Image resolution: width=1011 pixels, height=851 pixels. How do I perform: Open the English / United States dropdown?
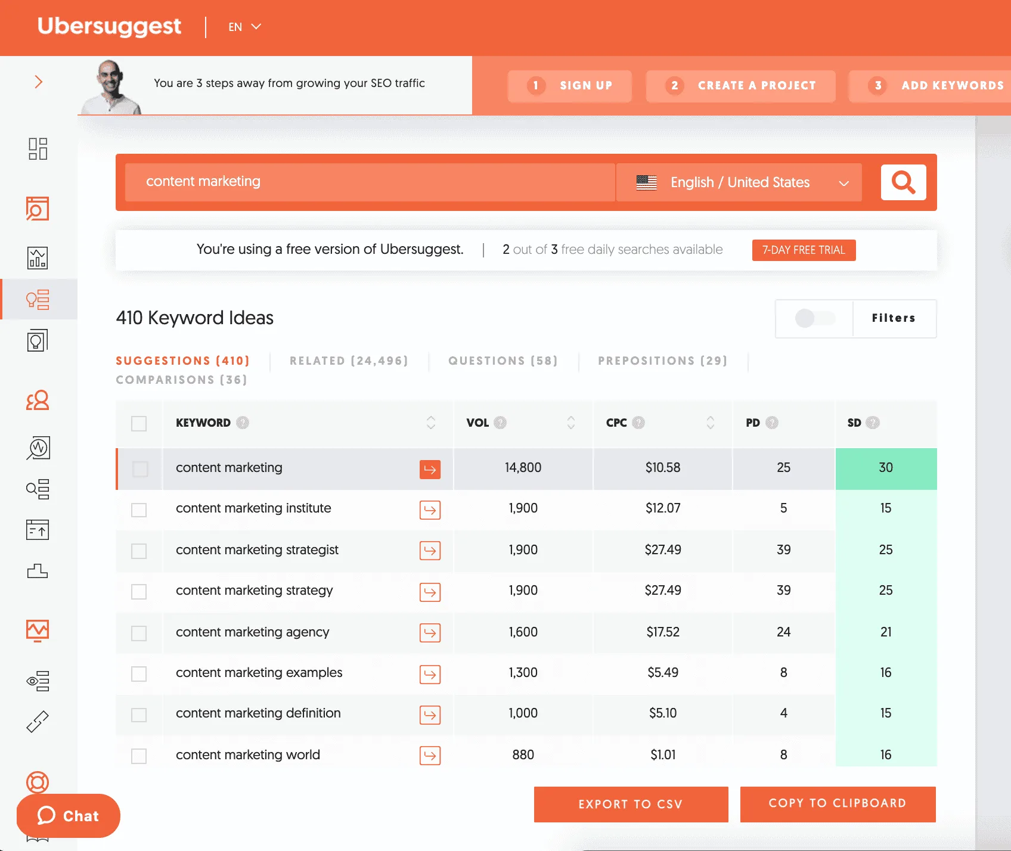(x=739, y=182)
